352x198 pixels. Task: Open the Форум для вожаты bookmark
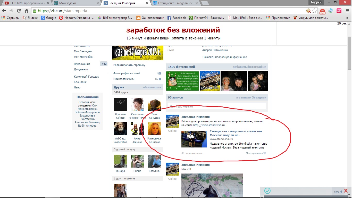[x=311, y=18]
